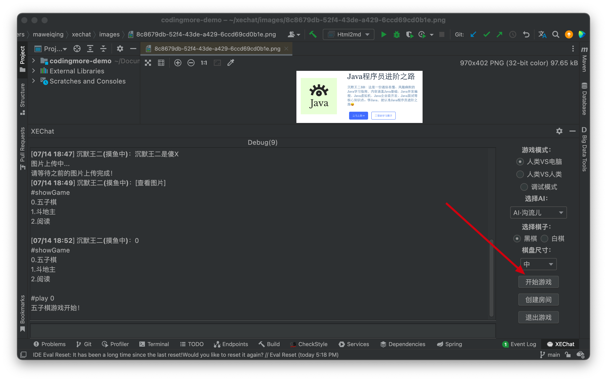Open the XEChat panel settings gear
This screenshot has width=607, height=381.
click(559, 131)
